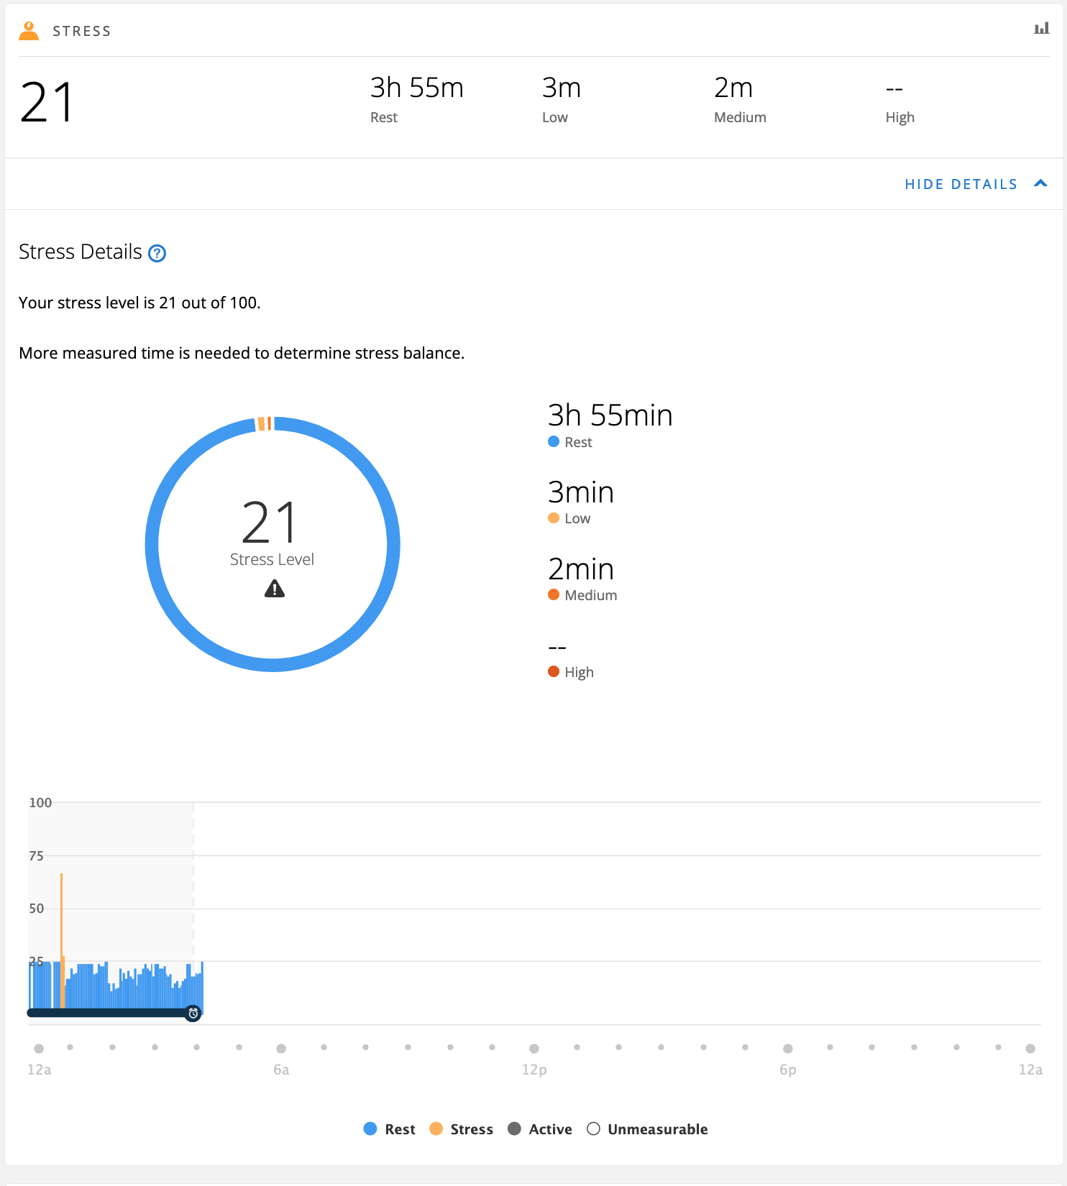Toggle the Stress series in chart legend
Image resolution: width=1067 pixels, height=1186 pixels.
click(x=462, y=1129)
